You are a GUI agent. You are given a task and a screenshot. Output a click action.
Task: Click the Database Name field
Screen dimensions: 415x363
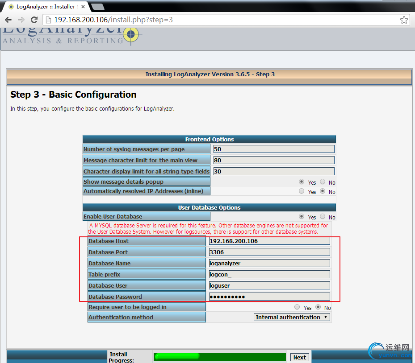[x=269, y=263]
